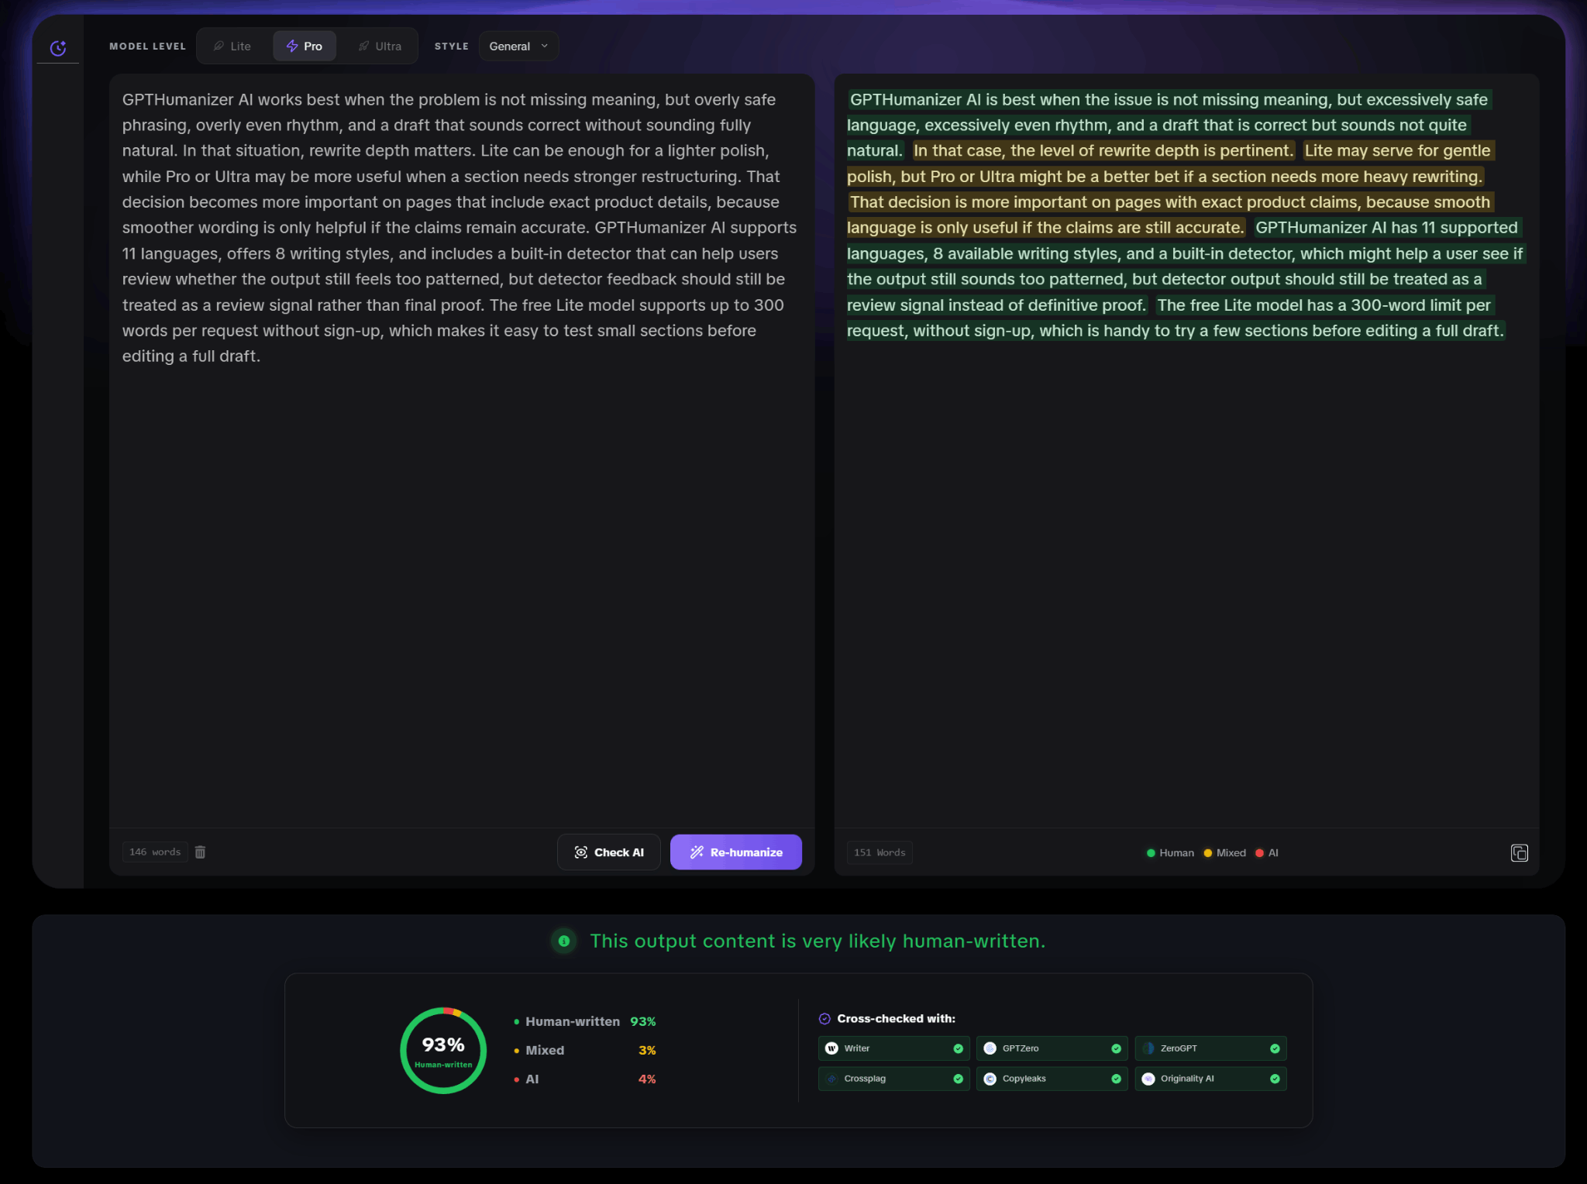Select the Lite model feather icon

pyautogui.click(x=218, y=46)
